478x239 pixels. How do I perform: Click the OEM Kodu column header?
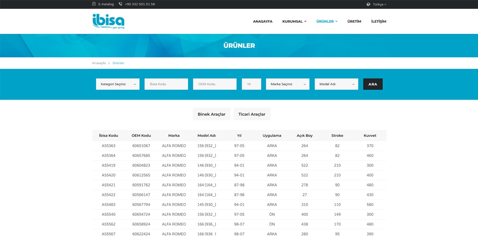(141, 135)
